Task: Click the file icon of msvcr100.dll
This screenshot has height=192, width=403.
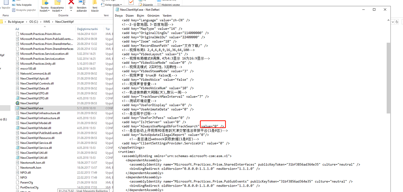Action: pyautogui.click(x=18, y=69)
